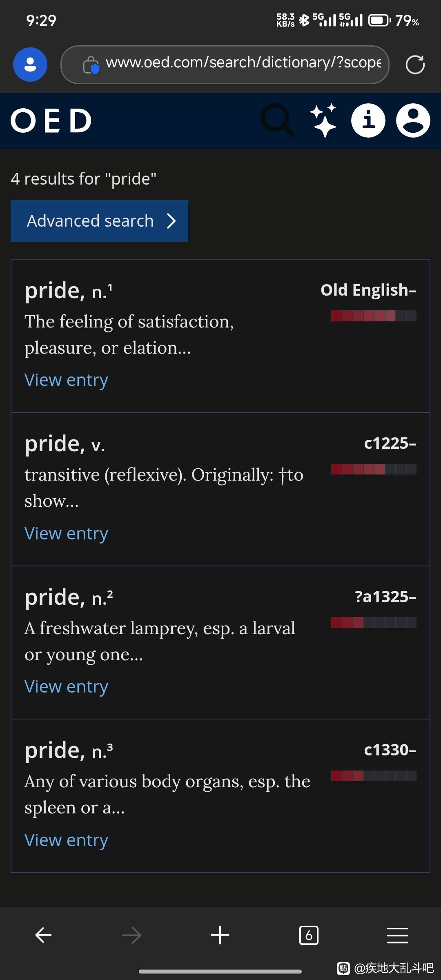
Task: Click frequency band bar for pride, n.¹
Action: point(374,316)
